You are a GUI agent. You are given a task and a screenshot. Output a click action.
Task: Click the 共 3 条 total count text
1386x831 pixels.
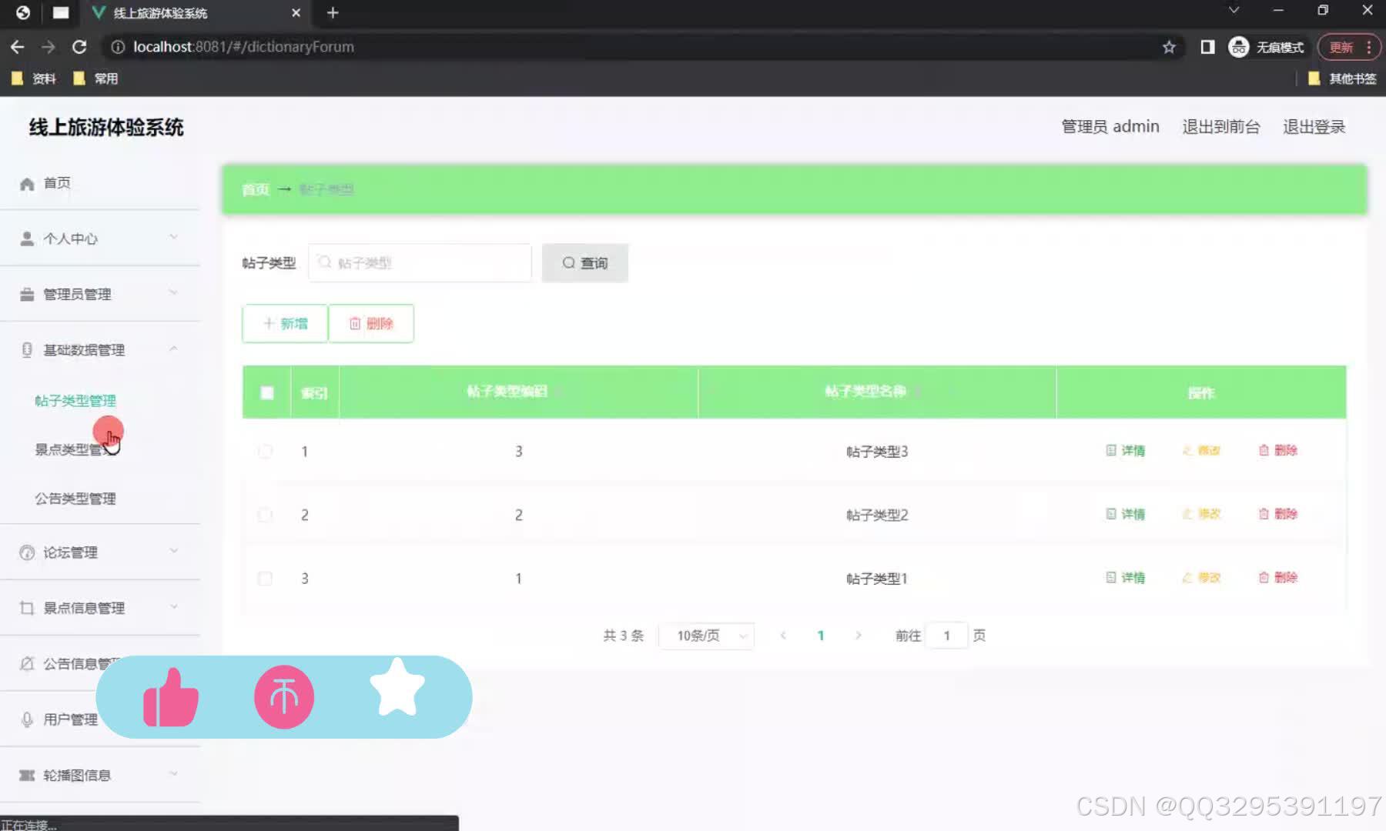(623, 636)
